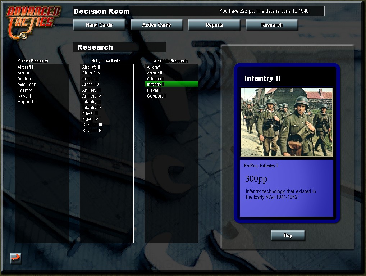Select Infantry I in Known Research
Viewport: 366px width, 276px height.
42,90
